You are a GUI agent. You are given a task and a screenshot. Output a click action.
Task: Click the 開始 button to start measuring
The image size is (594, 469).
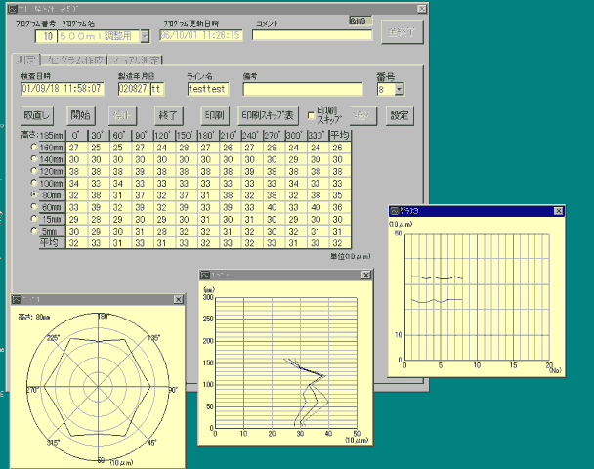(x=81, y=115)
